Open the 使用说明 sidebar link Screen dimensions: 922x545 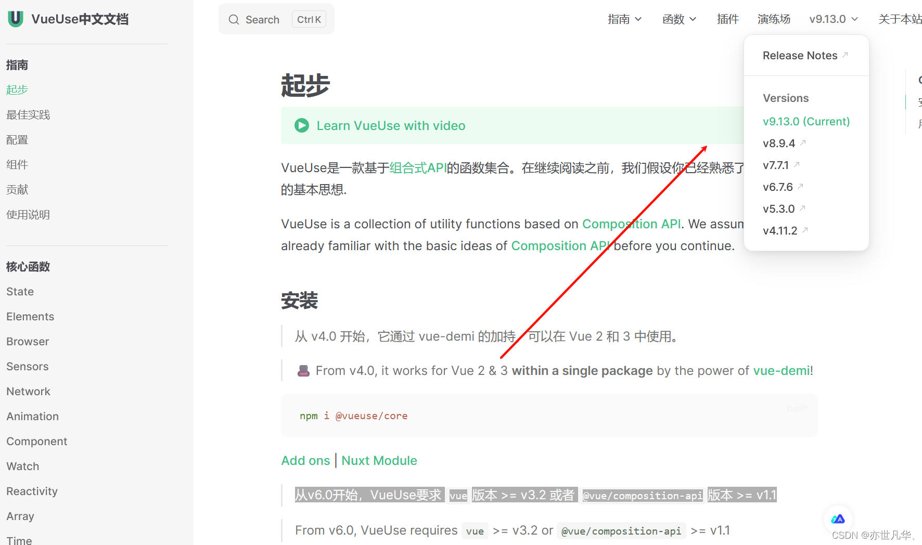pos(28,214)
